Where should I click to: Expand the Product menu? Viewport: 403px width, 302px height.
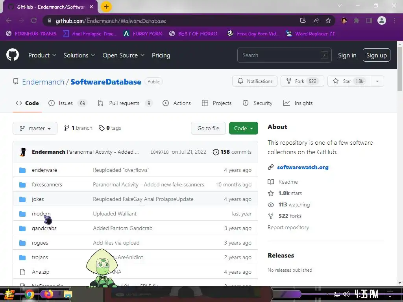[x=42, y=55]
